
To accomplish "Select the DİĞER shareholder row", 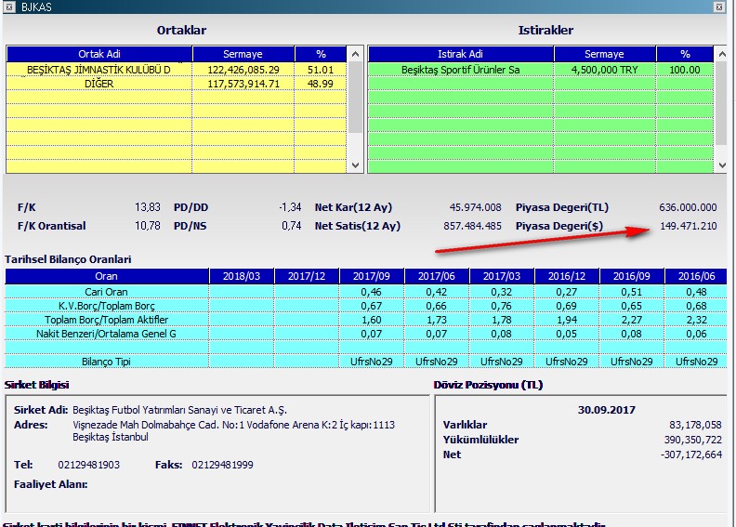I will pos(176,84).
